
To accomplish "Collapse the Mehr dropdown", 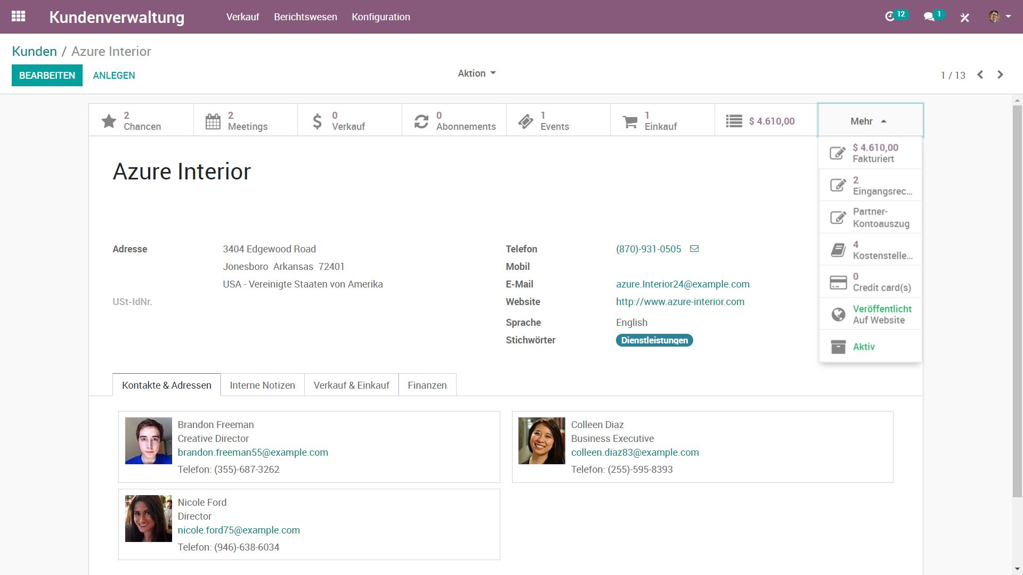I will (870, 121).
